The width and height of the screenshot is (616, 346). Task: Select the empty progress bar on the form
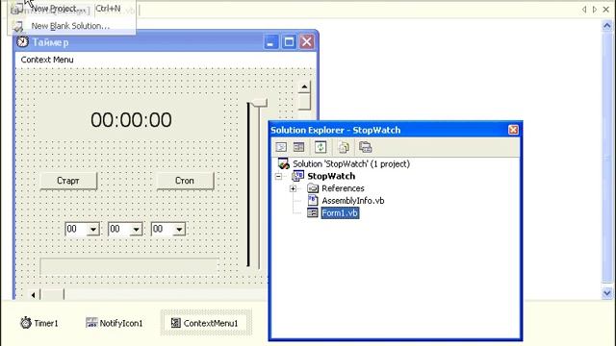129,266
